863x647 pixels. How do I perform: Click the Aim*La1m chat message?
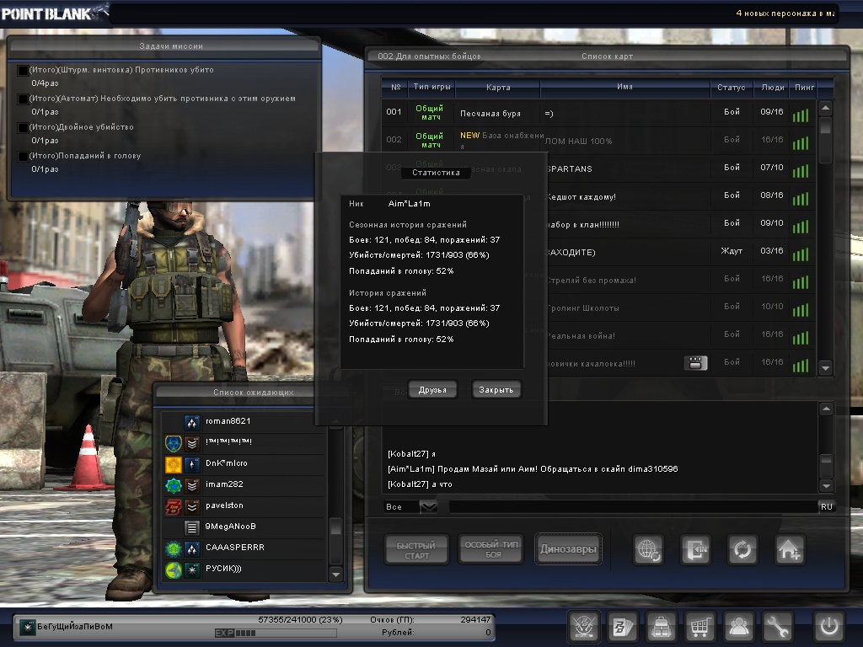[533, 469]
